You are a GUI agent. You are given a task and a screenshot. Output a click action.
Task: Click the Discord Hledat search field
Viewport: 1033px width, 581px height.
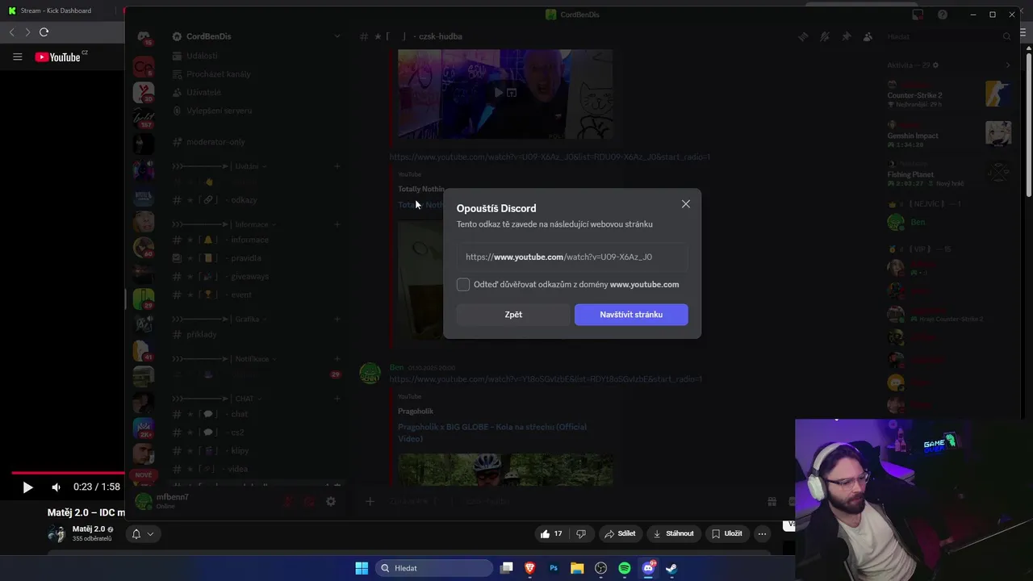[x=948, y=36]
